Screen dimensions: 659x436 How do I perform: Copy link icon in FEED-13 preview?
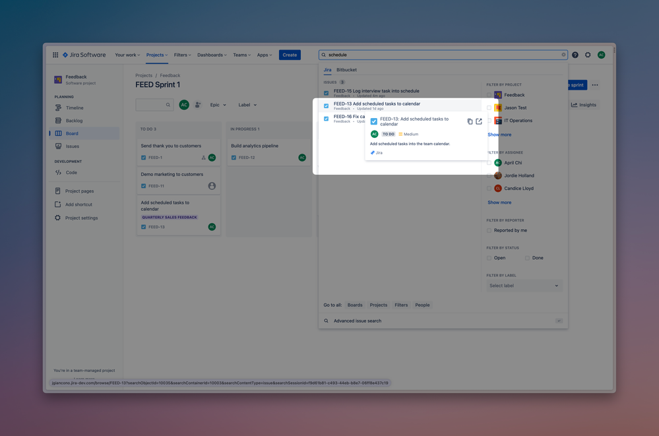[470, 121]
